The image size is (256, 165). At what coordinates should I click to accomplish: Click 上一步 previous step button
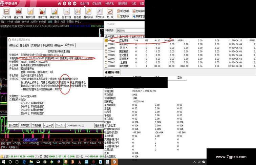(x=49, y=125)
